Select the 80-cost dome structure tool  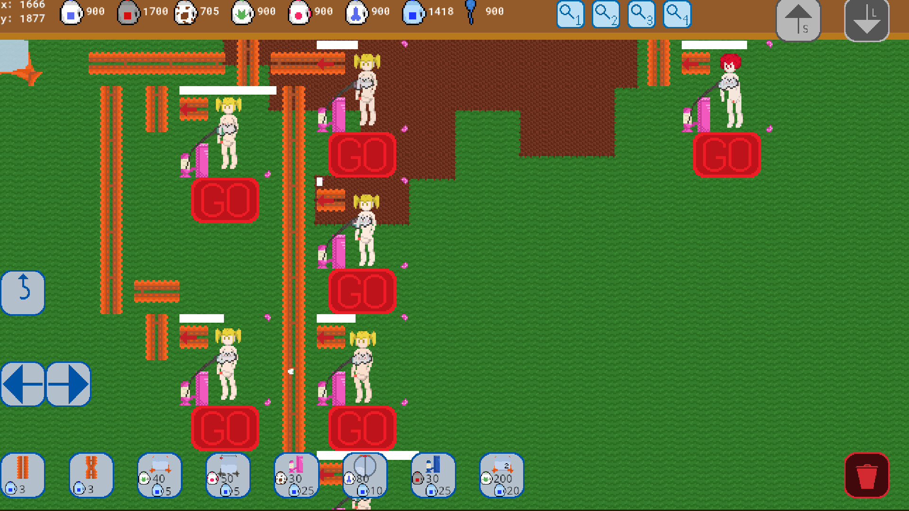click(x=365, y=476)
